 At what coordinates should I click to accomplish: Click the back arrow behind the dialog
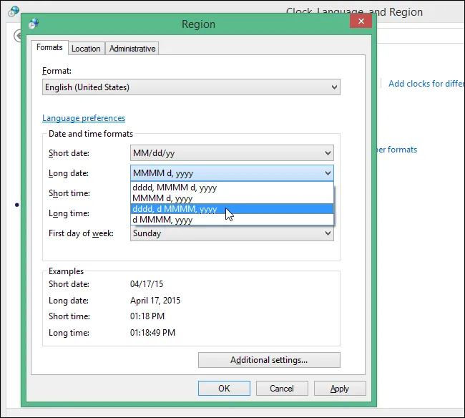click(18, 36)
